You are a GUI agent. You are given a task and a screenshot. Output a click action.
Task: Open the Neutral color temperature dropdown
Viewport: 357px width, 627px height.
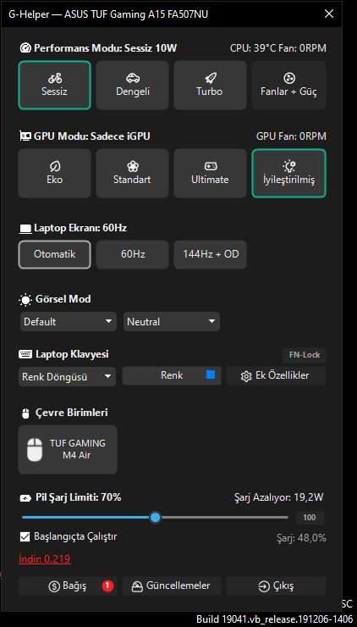172,321
